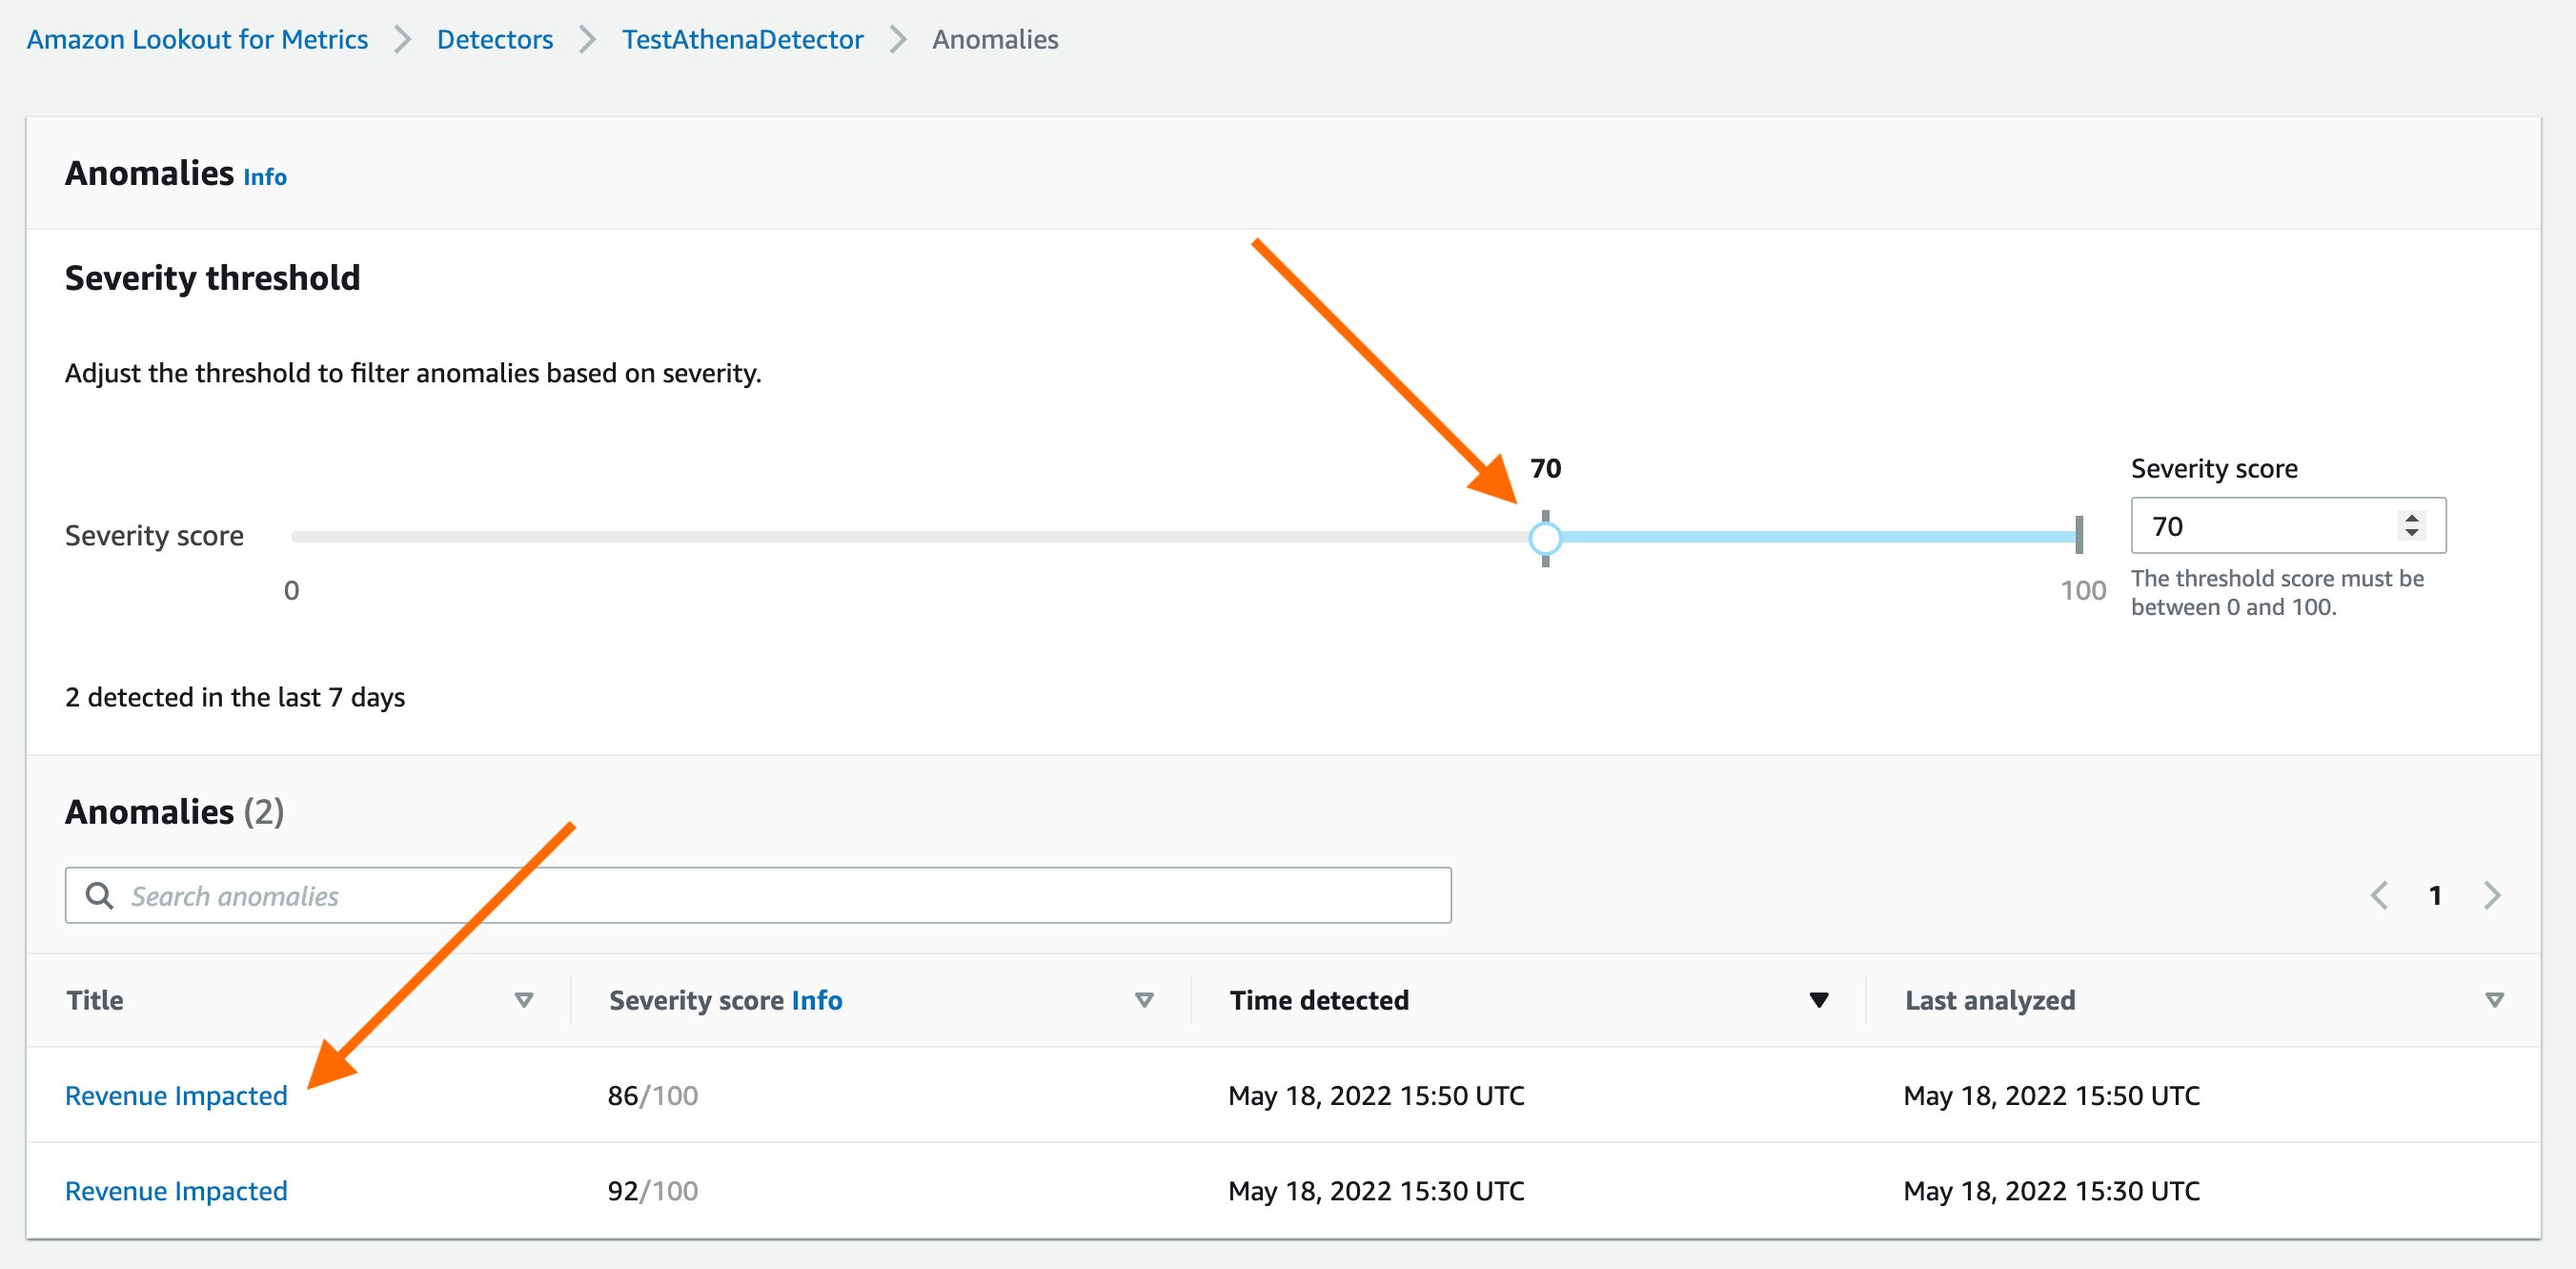Click the severity threshold slider handle
The width and height of the screenshot is (2576, 1269).
point(1545,538)
